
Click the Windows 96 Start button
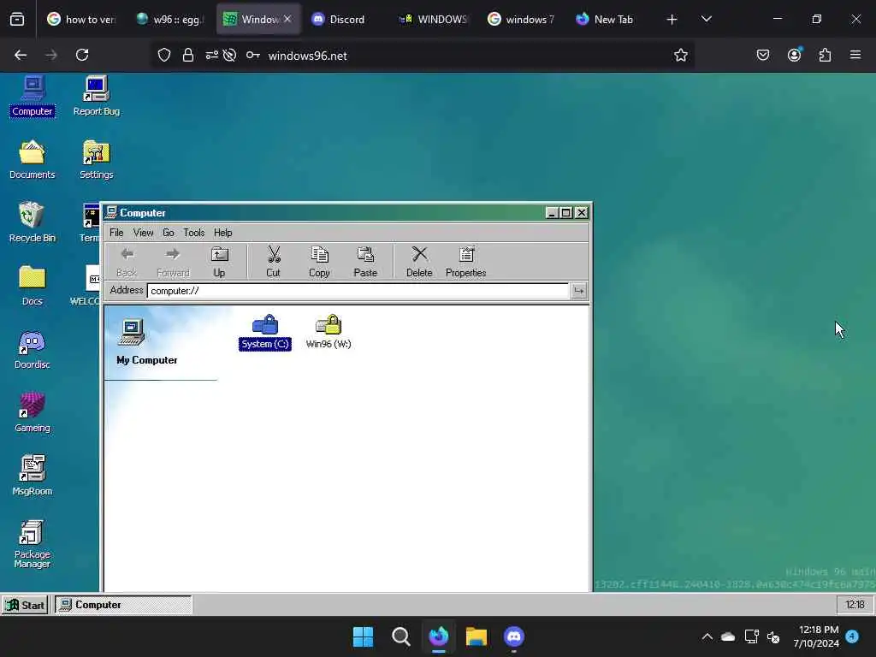pos(25,605)
